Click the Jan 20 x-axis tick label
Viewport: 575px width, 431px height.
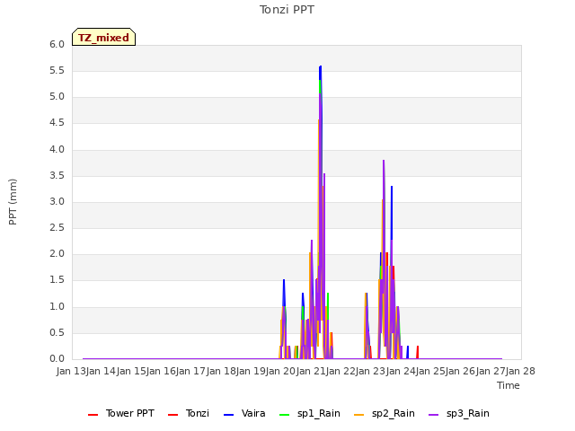tap(281, 371)
